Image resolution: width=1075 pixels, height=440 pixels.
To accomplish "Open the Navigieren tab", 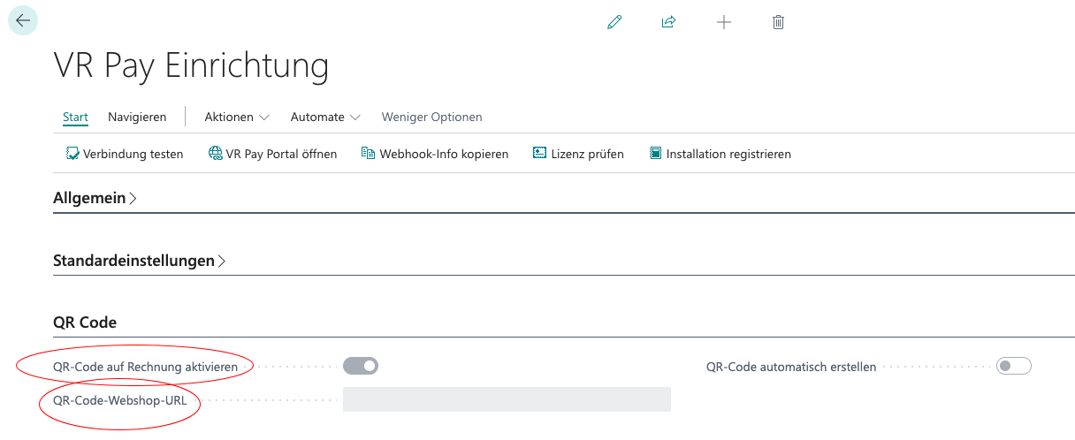I will 137,117.
